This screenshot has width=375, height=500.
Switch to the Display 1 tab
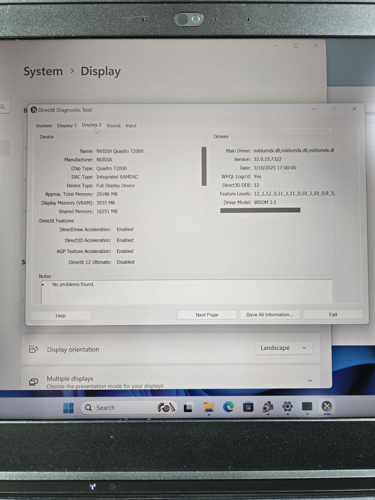click(x=67, y=125)
